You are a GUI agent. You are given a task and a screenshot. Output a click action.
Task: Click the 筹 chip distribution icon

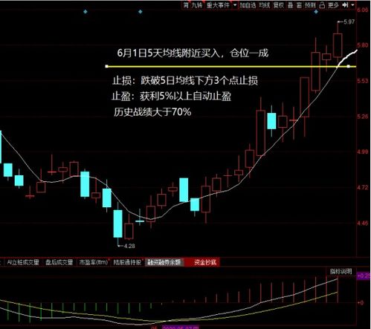pyautogui.click(x=186, y=5)
